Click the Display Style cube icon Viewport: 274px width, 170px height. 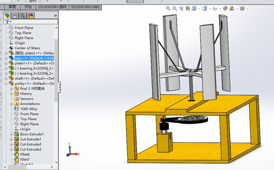tap(205, 8)
